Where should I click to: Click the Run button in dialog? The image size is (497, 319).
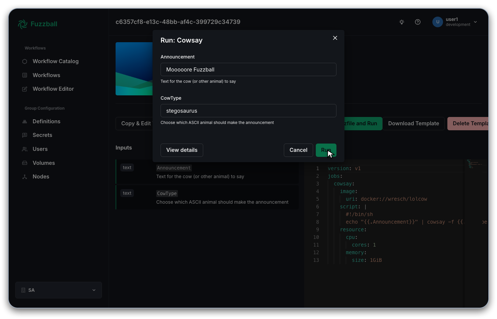pyautogui.click(x=326, y=150)
